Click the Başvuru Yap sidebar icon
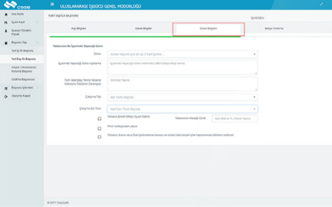This screenshot has width=332, height=207. coord(6,43)
